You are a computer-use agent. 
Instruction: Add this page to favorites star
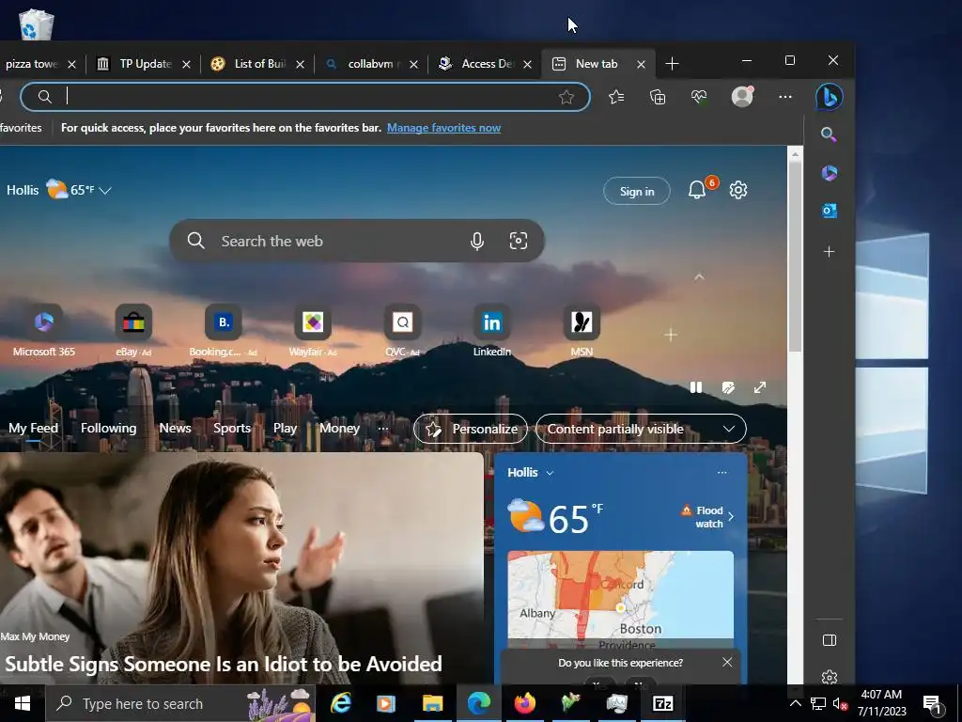566,97
